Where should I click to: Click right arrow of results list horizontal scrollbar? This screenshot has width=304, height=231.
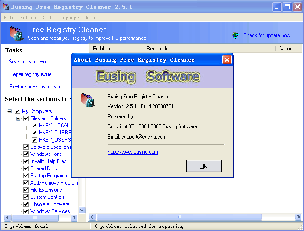click(x=298, y=217)
